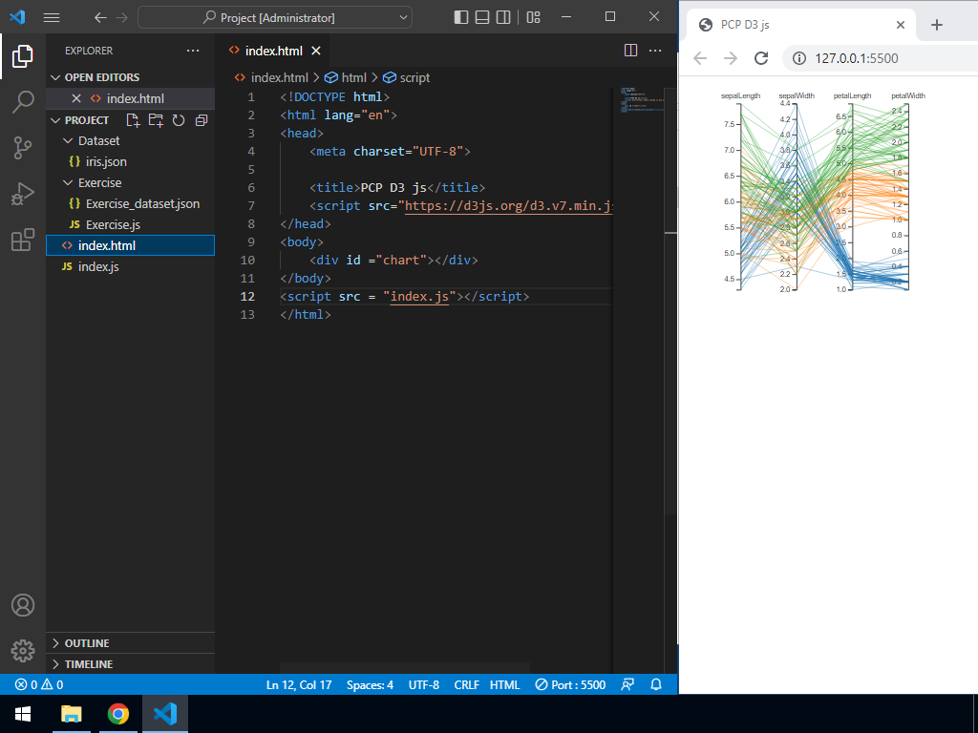Image resolution: width=978 pixels, height=733 pixels.
Task: Toggle the primary side bar layout
Action: pos(461,17)
